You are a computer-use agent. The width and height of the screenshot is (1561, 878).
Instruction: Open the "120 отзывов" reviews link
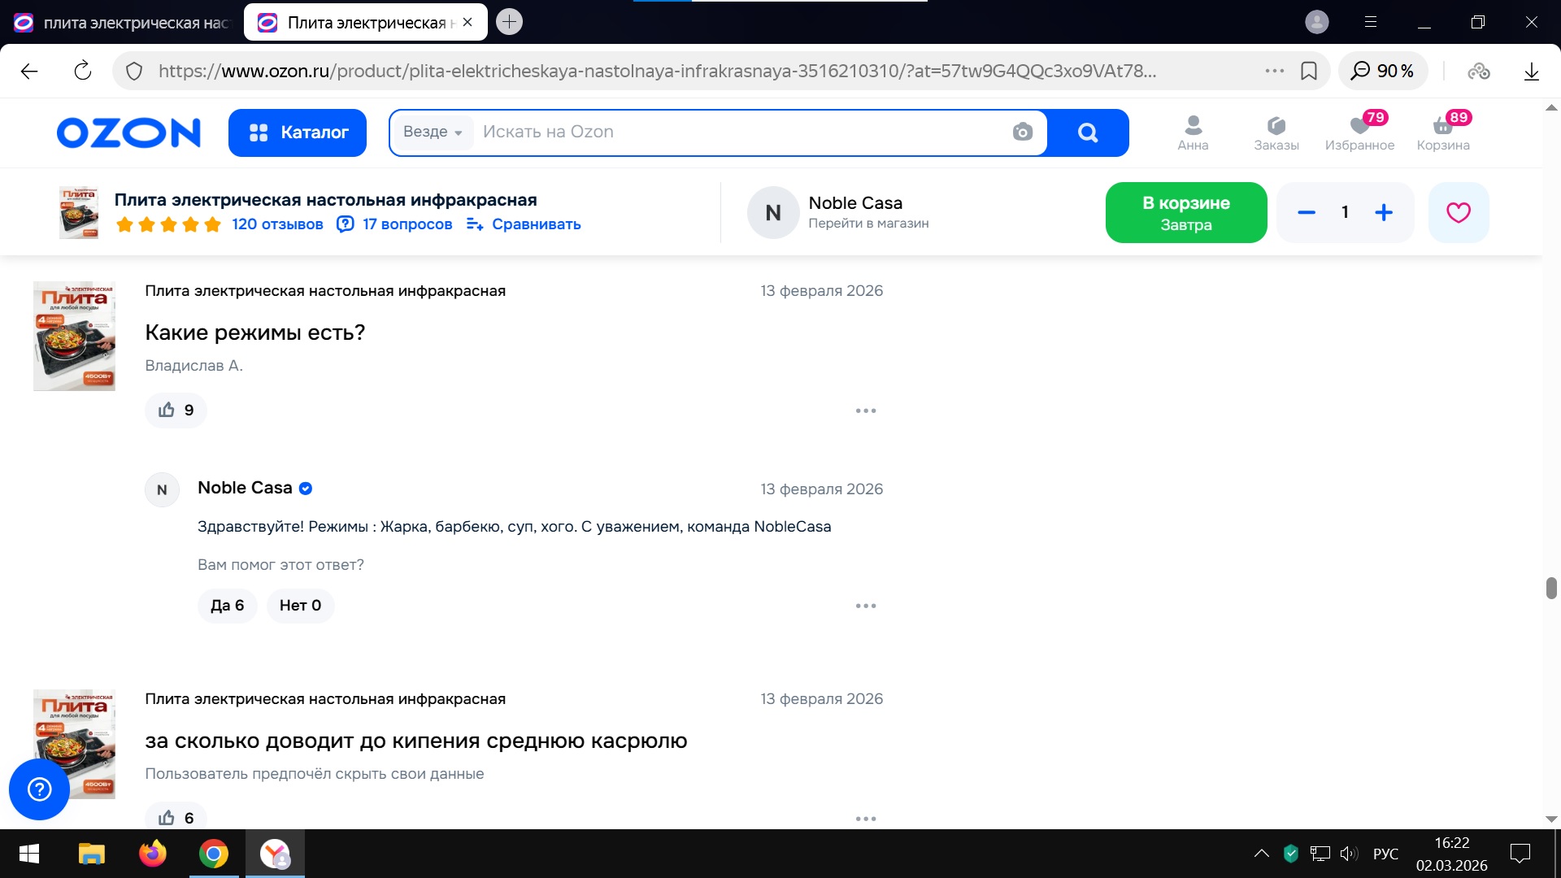(x=277, y=224)
